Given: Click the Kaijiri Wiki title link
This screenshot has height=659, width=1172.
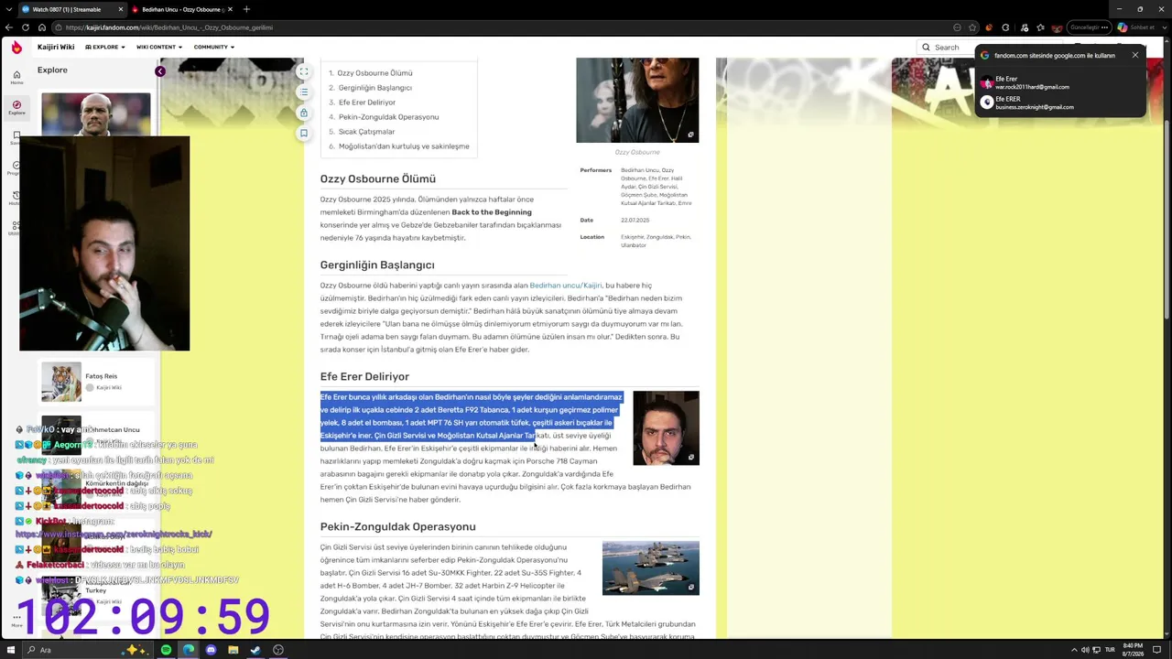Looking at the screenshot, I should 56,47.
